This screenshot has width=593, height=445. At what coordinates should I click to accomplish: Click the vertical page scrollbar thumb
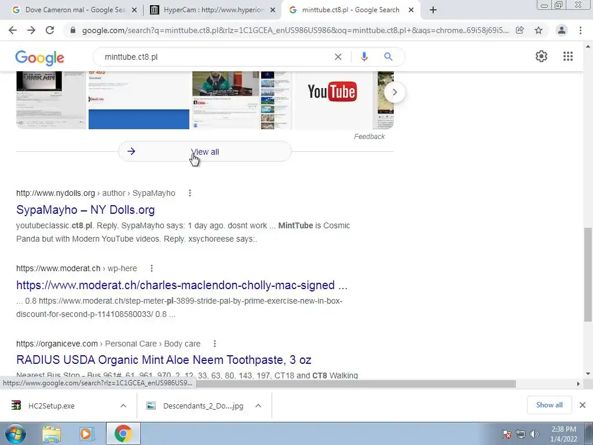click(x=588, y=275)
